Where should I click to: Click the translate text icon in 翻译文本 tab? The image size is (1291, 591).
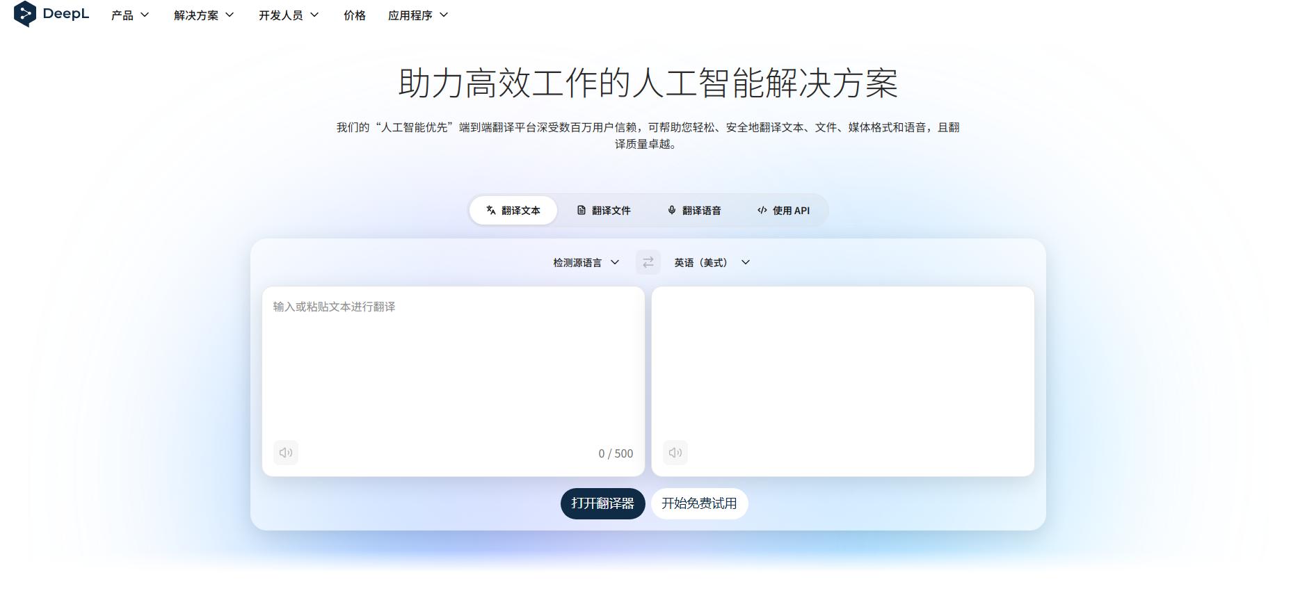pyautogui.click(x=491, y=210)
